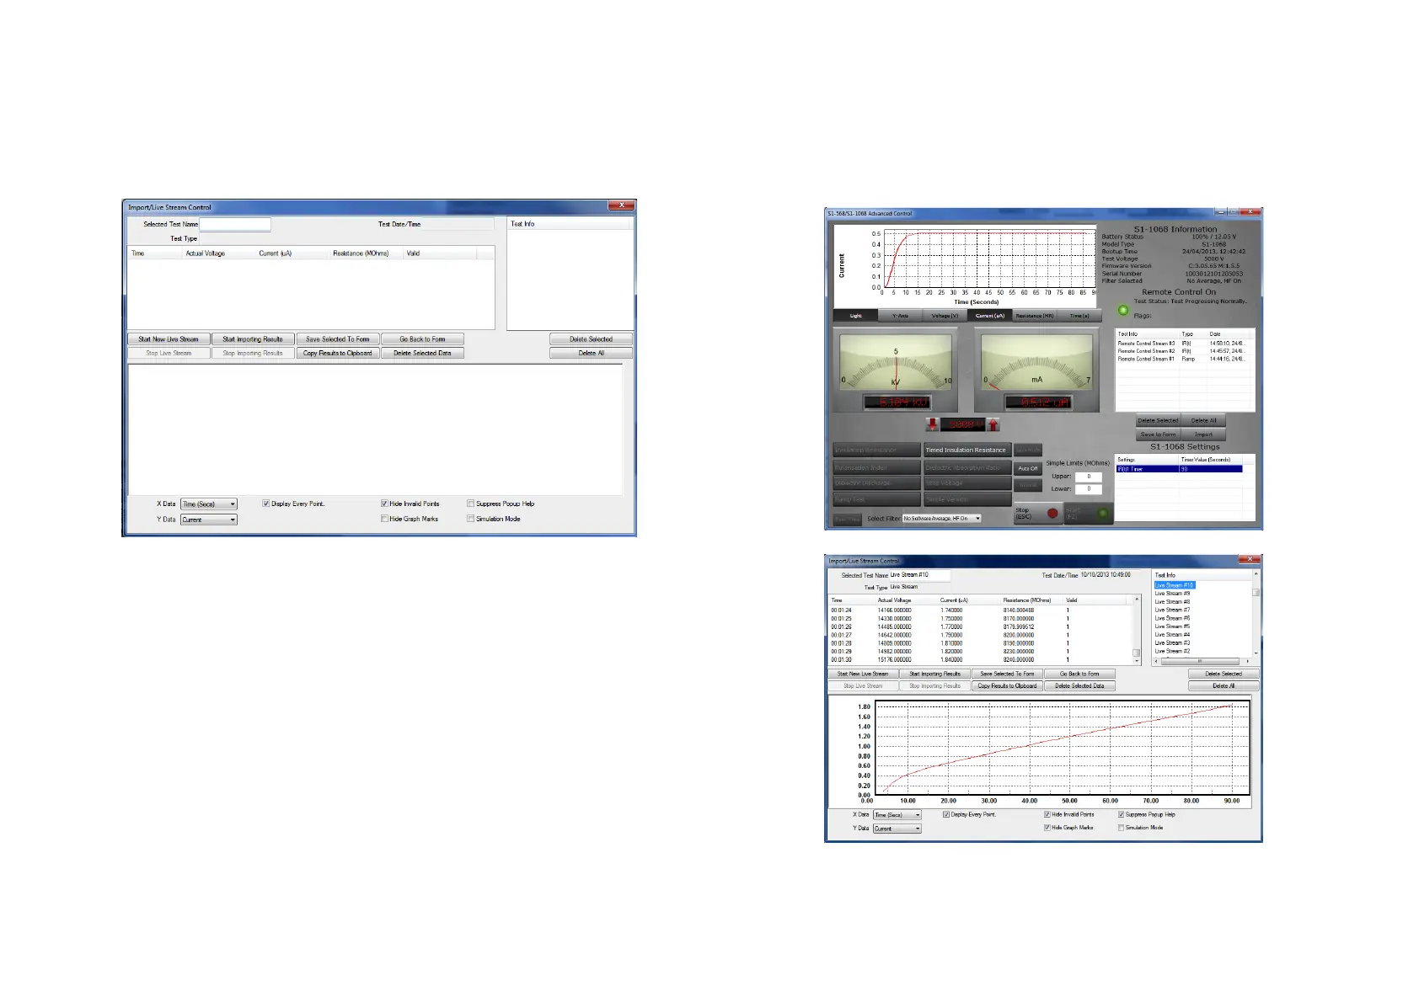
Task: Switch chart to Voltage (V)
Action: tap(945, 316)
